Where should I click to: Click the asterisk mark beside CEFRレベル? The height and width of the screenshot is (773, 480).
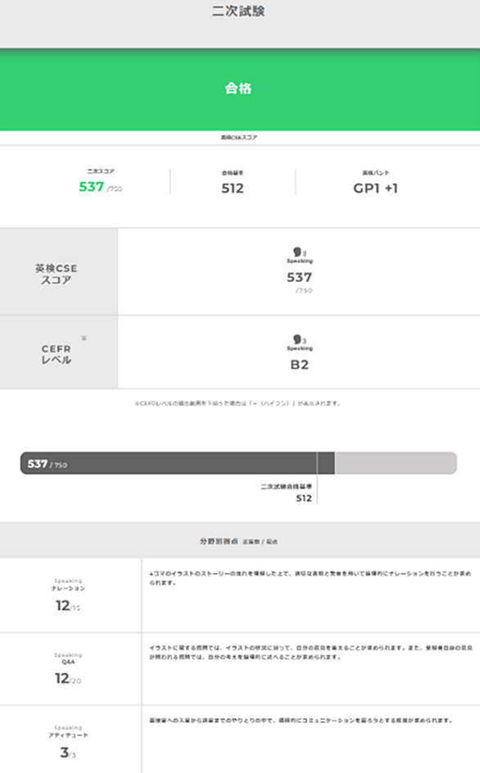click(x=84, y=339)
